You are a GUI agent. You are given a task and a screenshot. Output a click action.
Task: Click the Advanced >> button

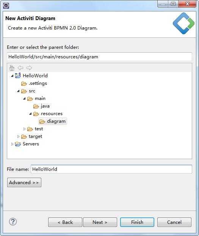[24, 183]
